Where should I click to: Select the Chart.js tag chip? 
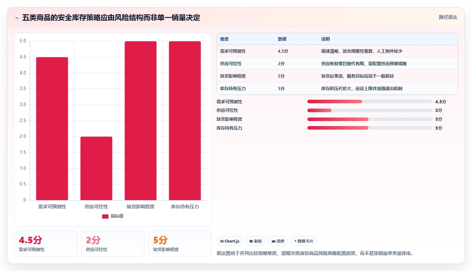pos(230,241)
